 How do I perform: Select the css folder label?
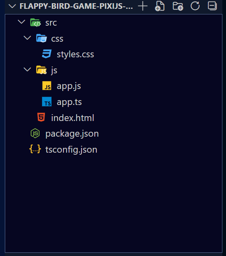click(57, 39)
